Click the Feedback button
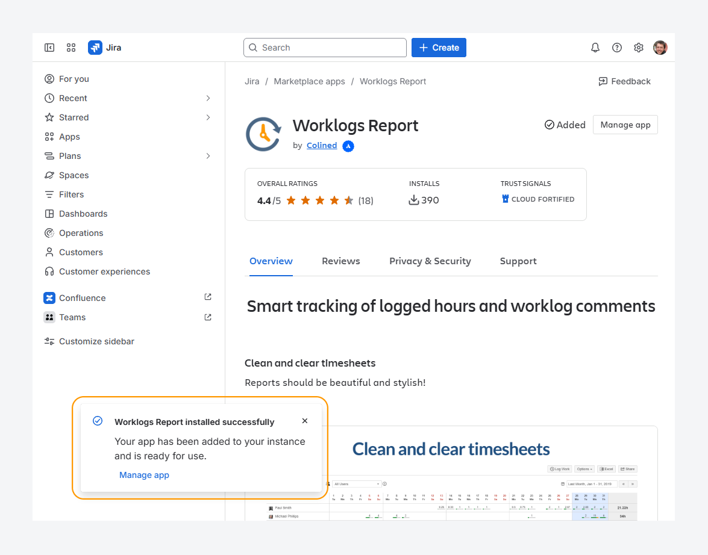 (624, 81)
